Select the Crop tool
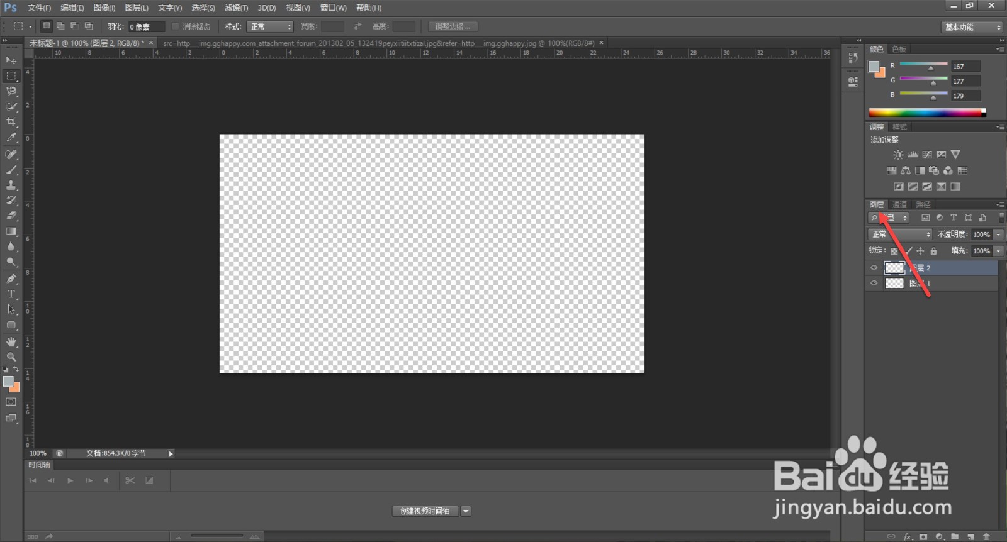1007x542 pixels. pos(11,122)
